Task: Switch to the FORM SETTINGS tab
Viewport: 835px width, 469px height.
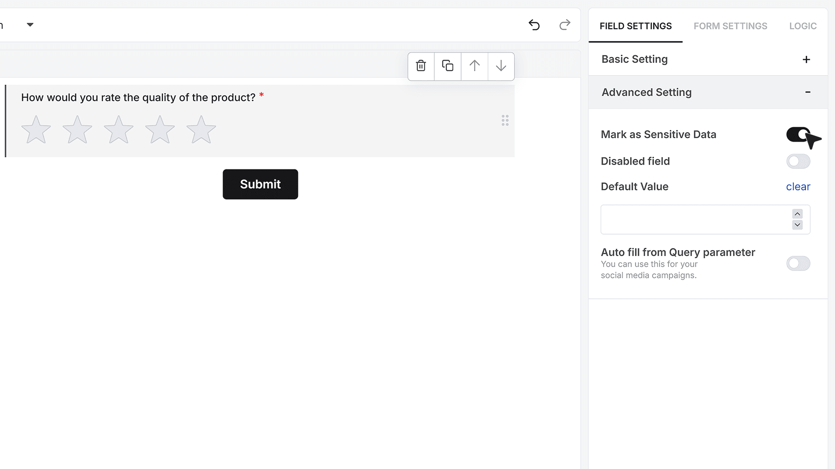Action: coord(730,26)
